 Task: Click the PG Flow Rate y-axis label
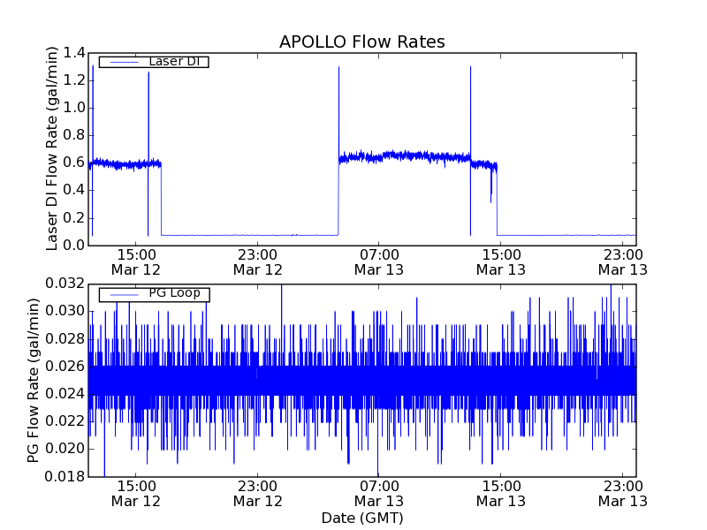click(34, 380)
